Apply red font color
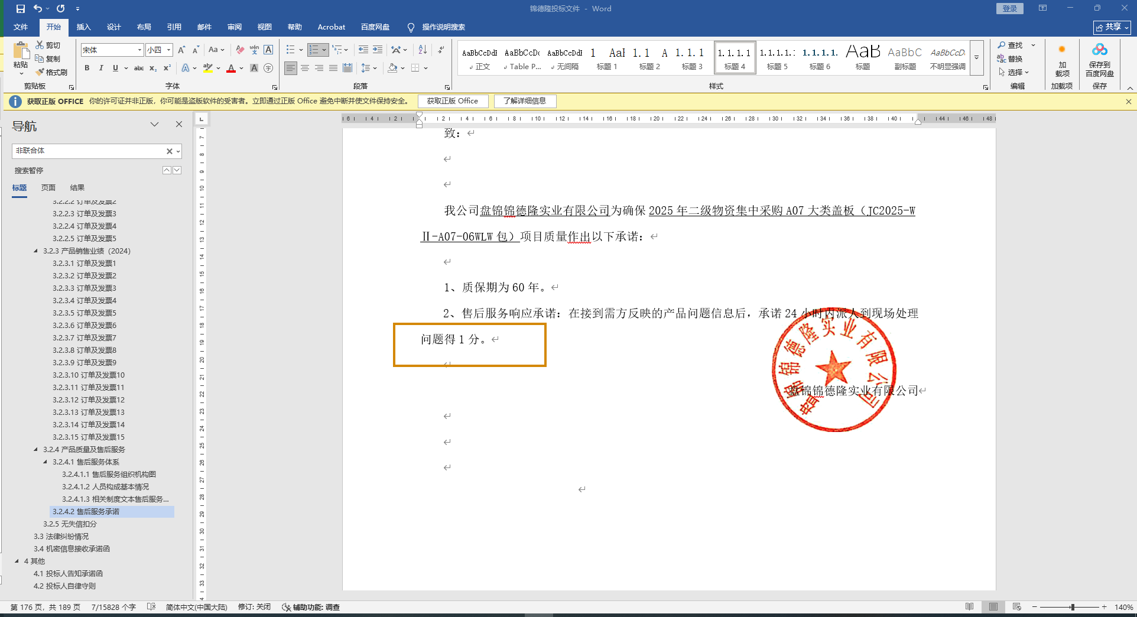1137x617 pixels. [x=231, y=68]
